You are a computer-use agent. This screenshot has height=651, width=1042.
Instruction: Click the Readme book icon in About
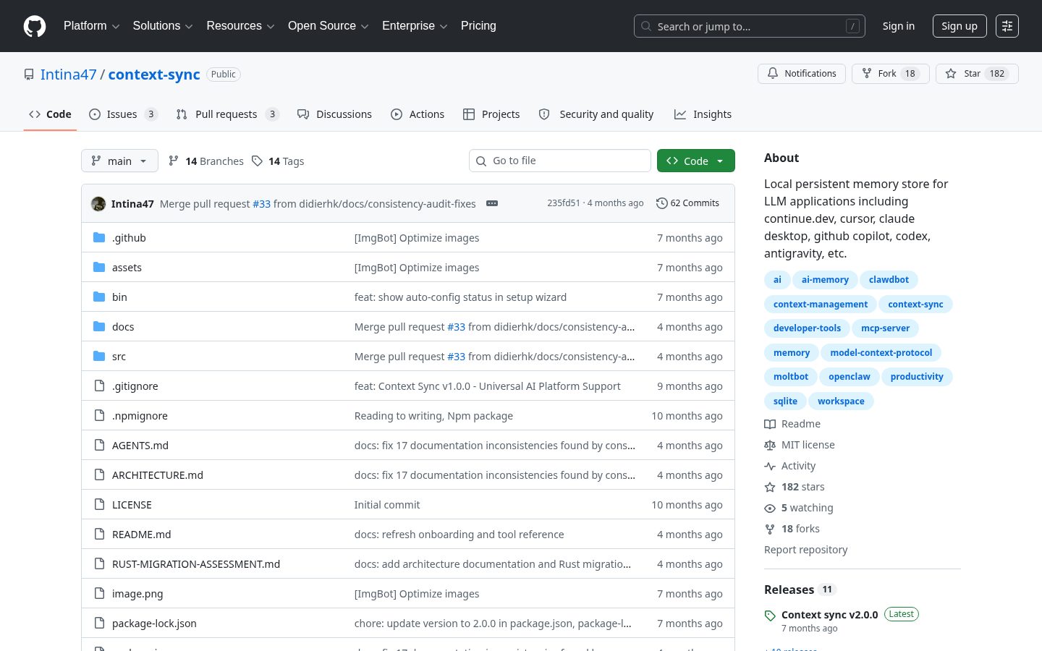[770, 424]
